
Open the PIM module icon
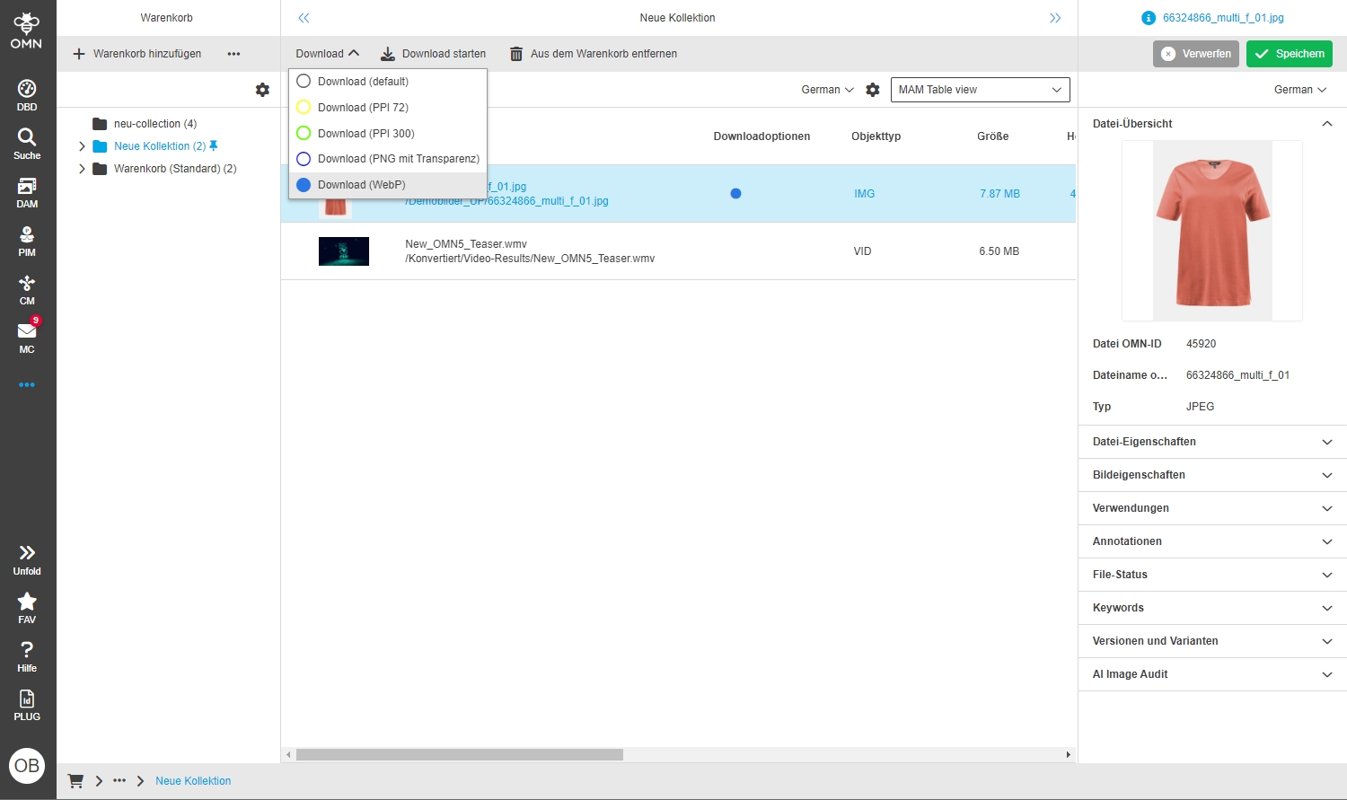pyautogui.click(x=27, y=241)
